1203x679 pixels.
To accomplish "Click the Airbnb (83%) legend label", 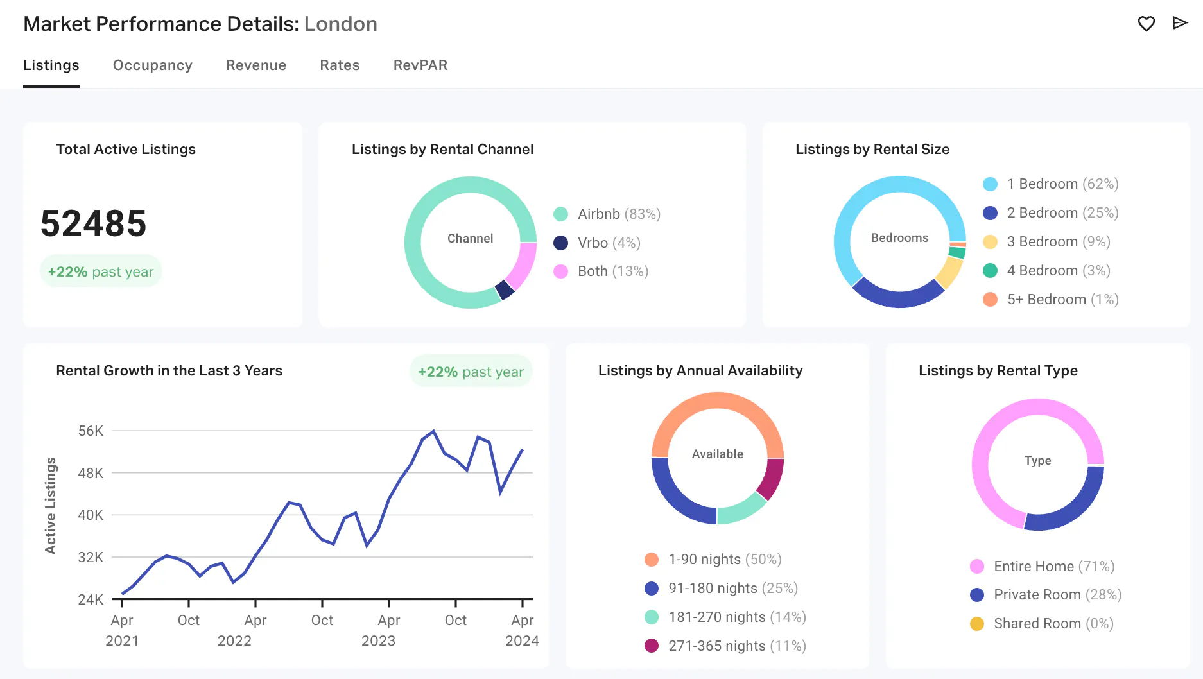I will pos(619,214).
